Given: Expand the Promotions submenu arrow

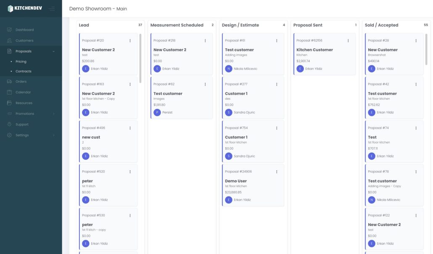Looking at the screenshot, I should [53, 114].
